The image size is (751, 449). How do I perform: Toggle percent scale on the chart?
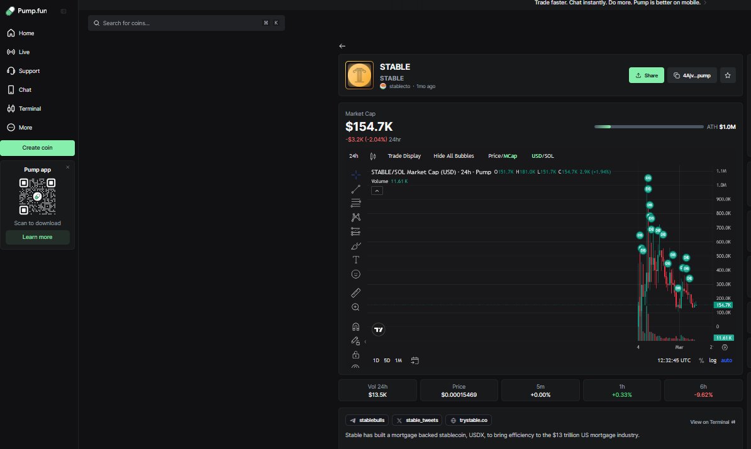(701, 360)
